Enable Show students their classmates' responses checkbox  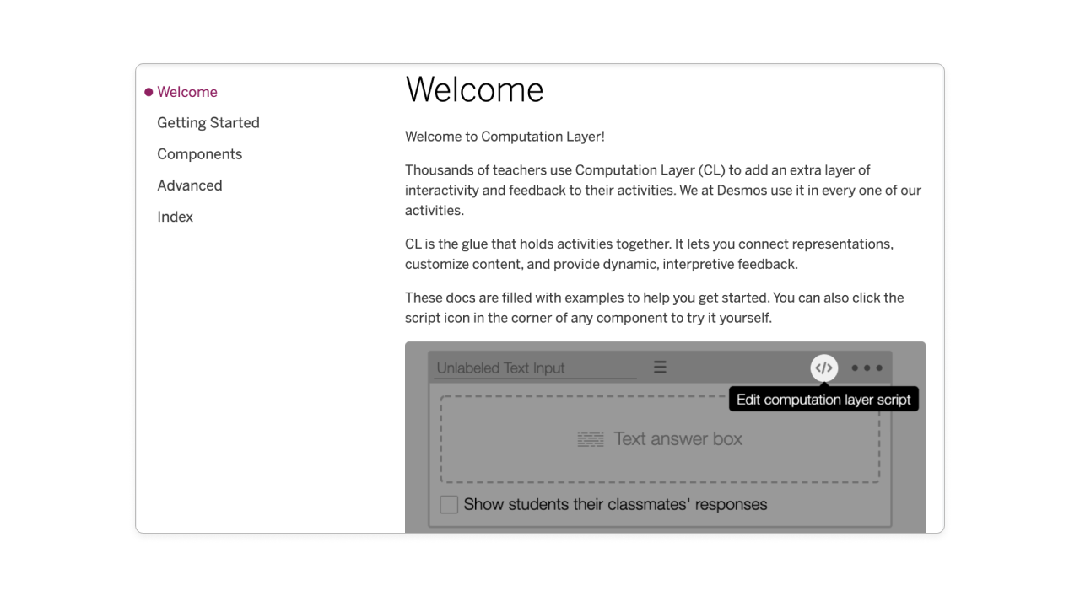449,504
